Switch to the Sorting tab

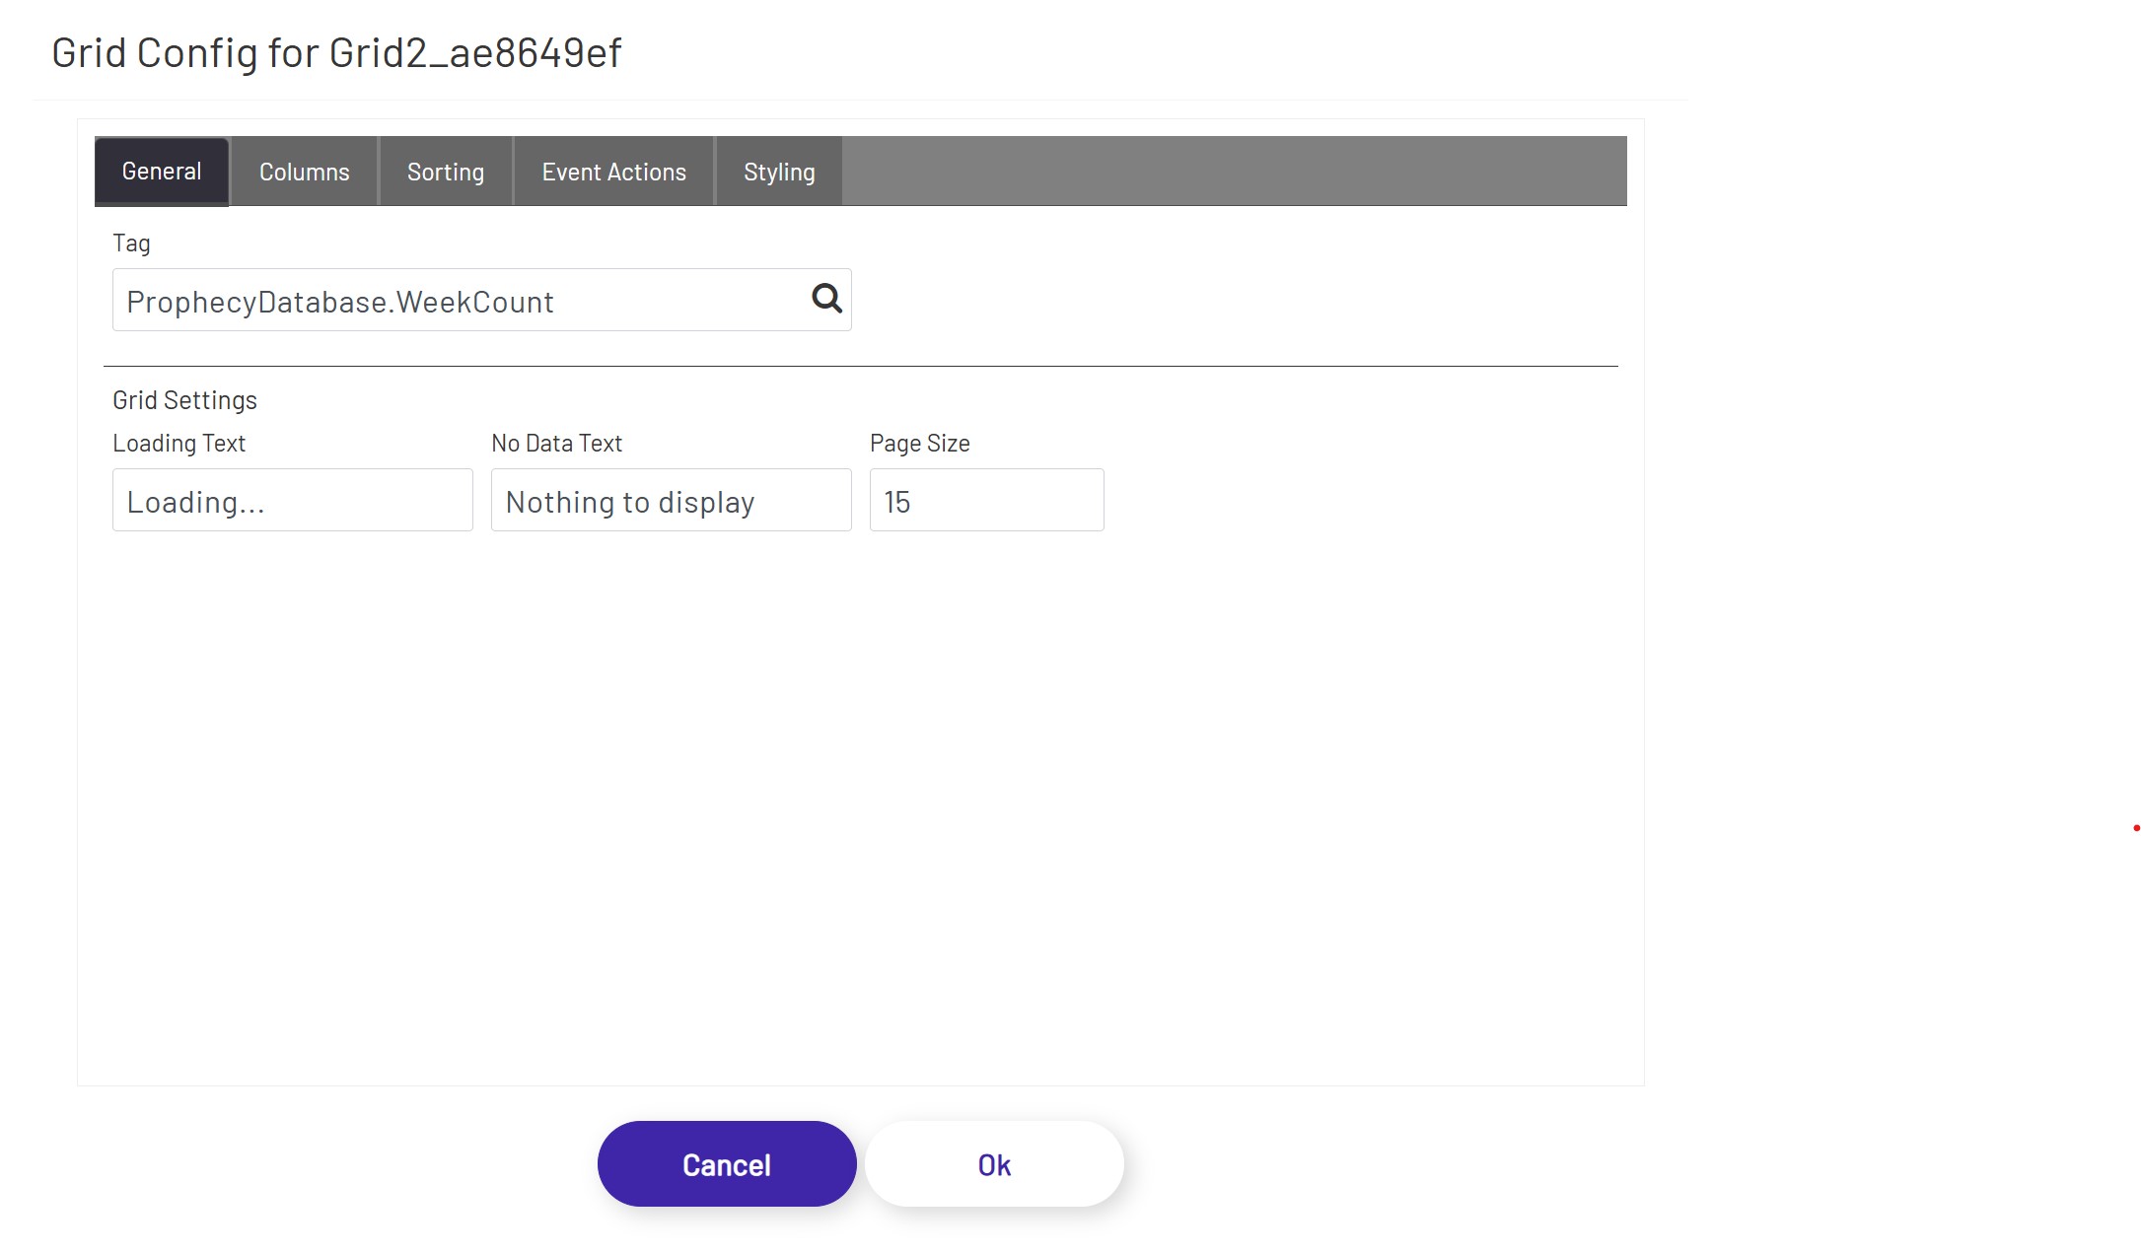coord(445,171)
